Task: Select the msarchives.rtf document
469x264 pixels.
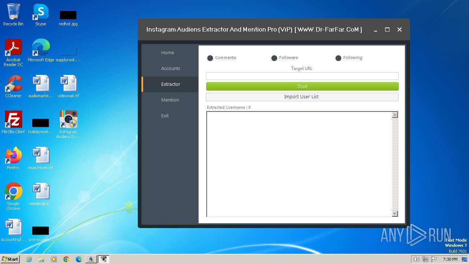Action: [x=41, y=158]
